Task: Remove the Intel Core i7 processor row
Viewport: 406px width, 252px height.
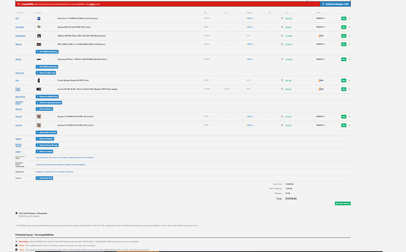Action: tap(349, 19)
